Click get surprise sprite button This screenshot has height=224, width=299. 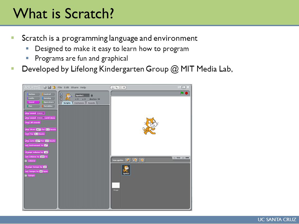click(x=142, y=160)
